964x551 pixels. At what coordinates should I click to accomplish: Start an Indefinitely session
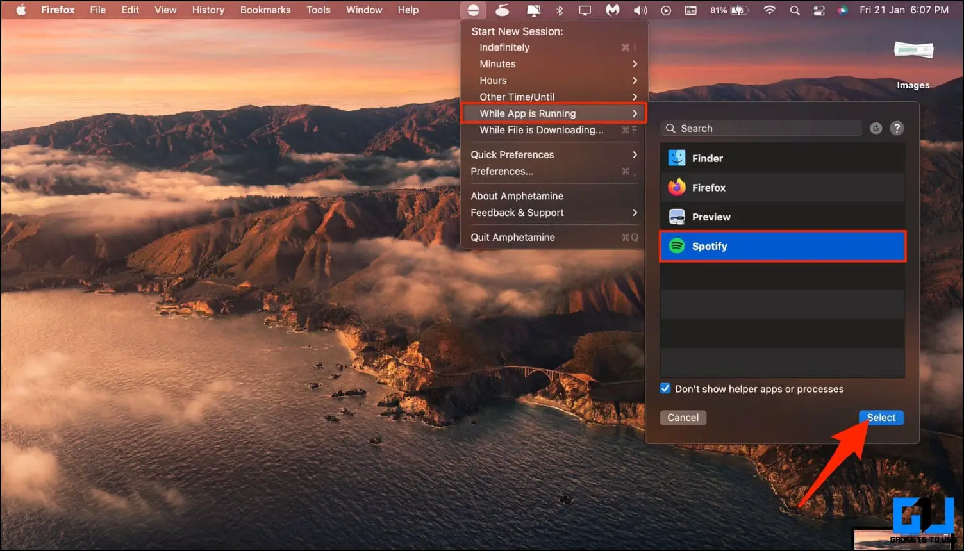click(x=554, y=47)
